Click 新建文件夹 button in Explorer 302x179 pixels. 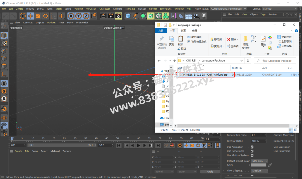pyautogui.click(x=246, y=43)
